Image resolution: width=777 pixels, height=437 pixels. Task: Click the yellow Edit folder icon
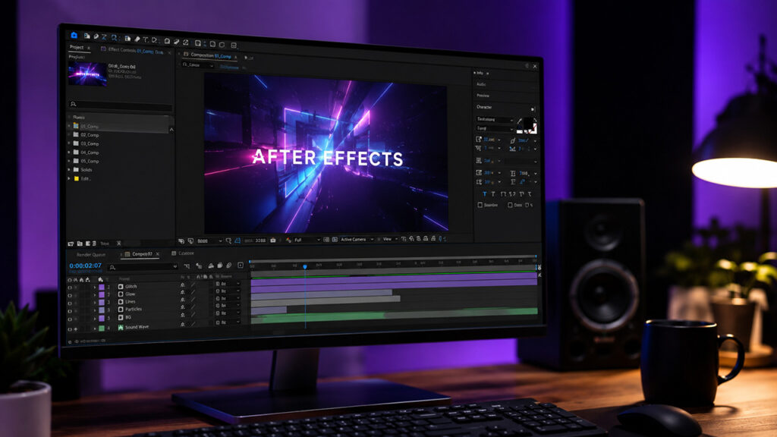click(x=77, y=178)
